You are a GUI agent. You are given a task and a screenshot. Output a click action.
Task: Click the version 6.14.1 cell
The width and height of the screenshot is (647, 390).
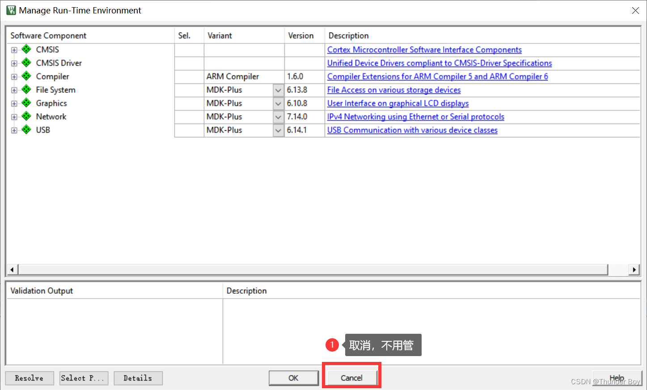click(304, 130)
